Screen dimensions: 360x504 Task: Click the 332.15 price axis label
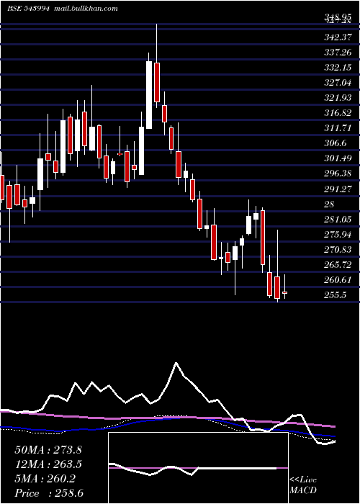coord(338,68)
